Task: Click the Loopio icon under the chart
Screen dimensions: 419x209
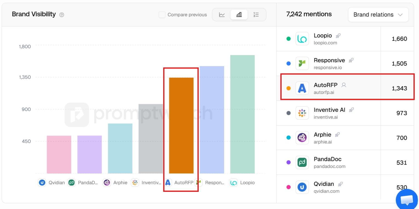Action: click(x=233, y=183)
